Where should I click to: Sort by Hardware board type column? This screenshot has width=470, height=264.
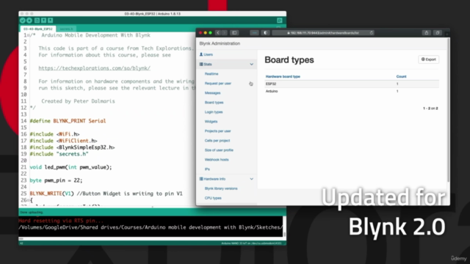tap(283, 76)
